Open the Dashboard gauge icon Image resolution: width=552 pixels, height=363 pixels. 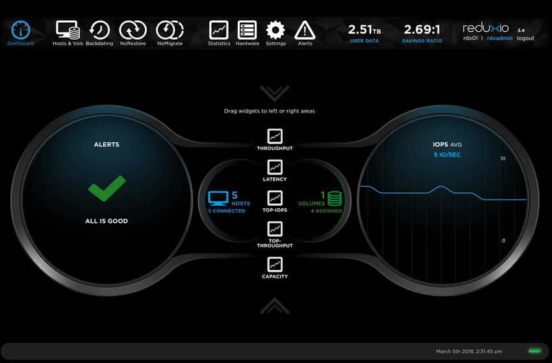[x=20, y=30]
